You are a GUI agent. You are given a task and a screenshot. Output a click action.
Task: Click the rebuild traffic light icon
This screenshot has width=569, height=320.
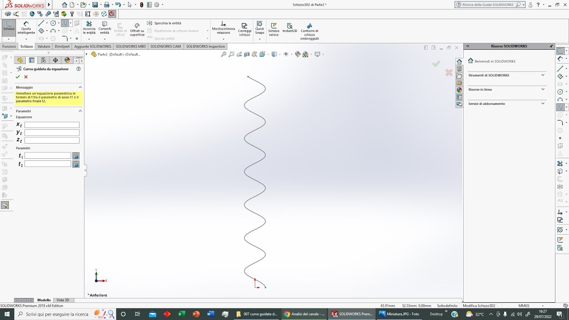141,4
